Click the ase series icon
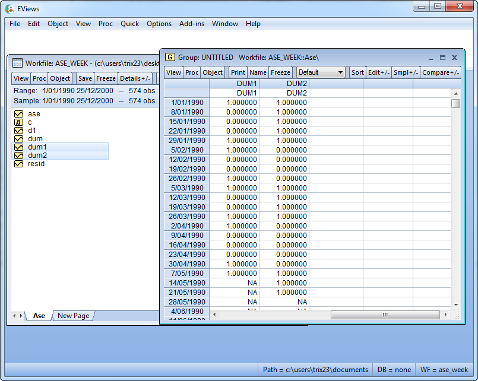The height and width of the screenshot is (381, 478). 18,114
